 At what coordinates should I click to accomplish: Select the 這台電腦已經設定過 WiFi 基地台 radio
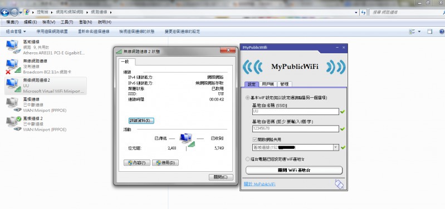pos(248,160)
